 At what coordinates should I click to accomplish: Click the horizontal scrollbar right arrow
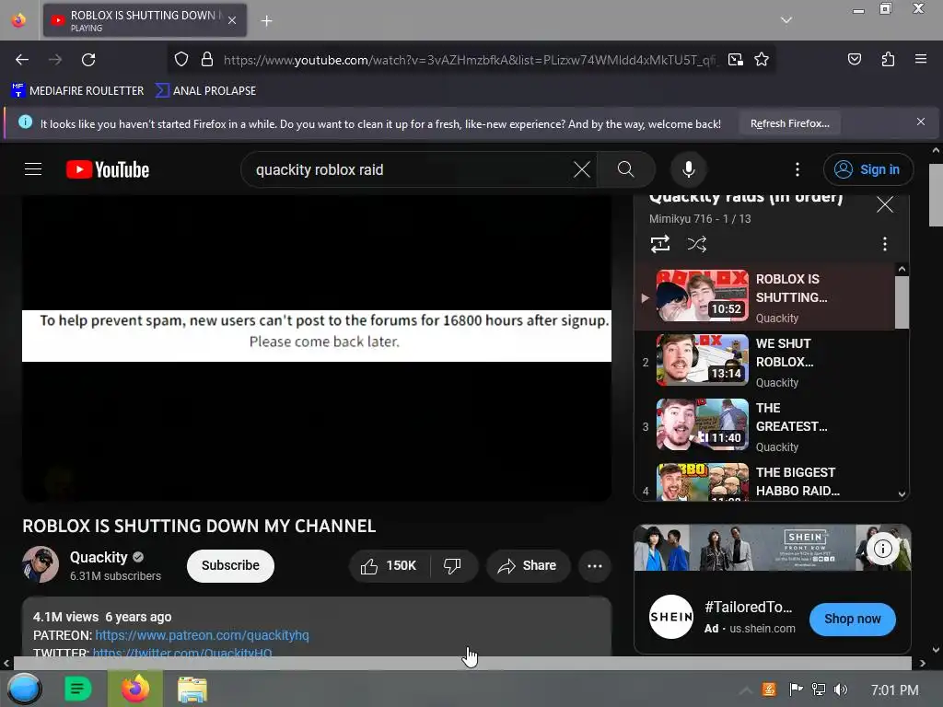(x=922, y=664)
